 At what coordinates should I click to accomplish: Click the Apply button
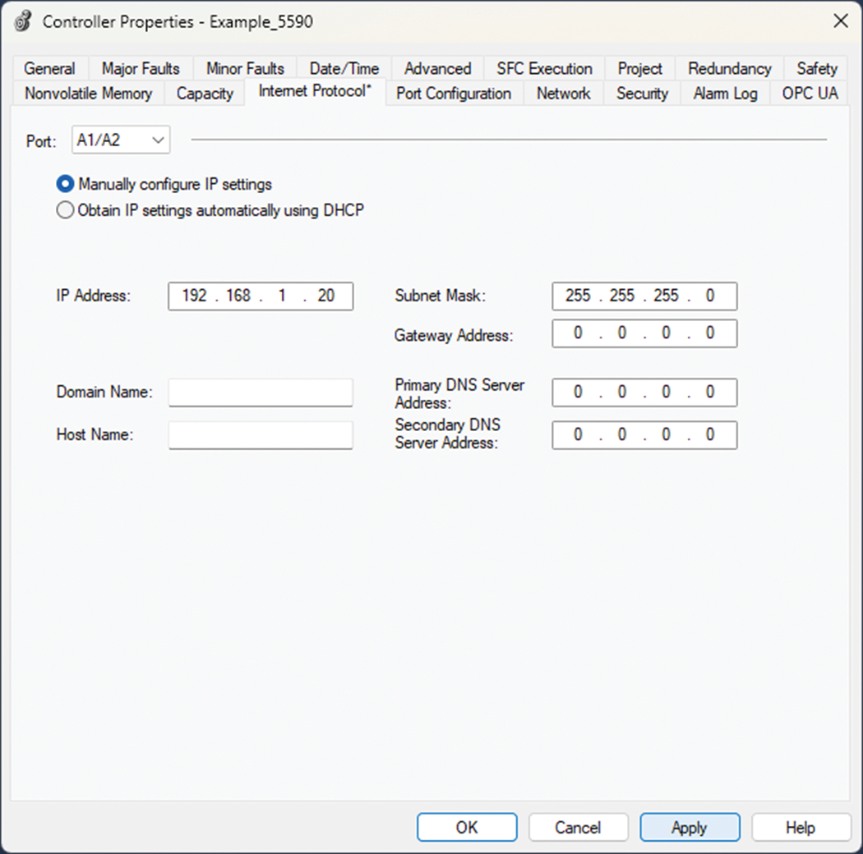689,828
